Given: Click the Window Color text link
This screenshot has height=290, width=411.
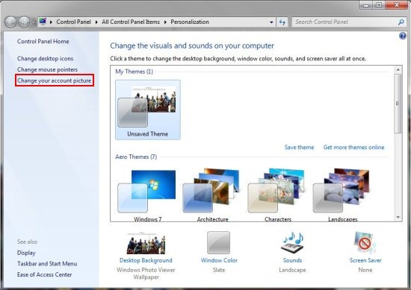Looking at the screenshot, I should (219, 260).
